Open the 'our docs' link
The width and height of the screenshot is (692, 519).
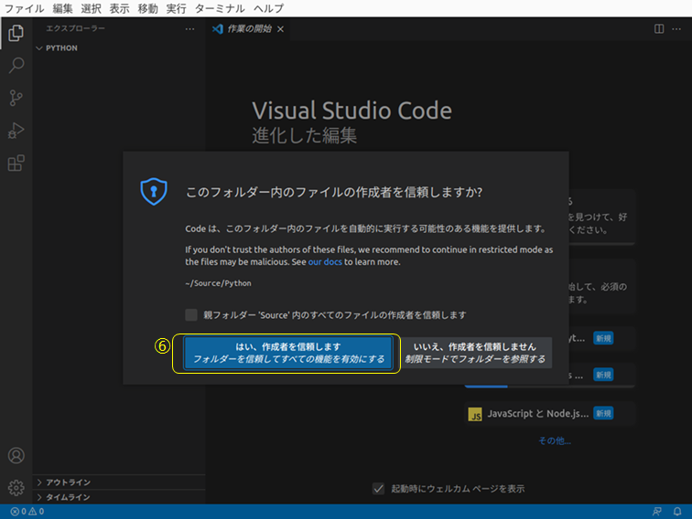tap(325, 262)
